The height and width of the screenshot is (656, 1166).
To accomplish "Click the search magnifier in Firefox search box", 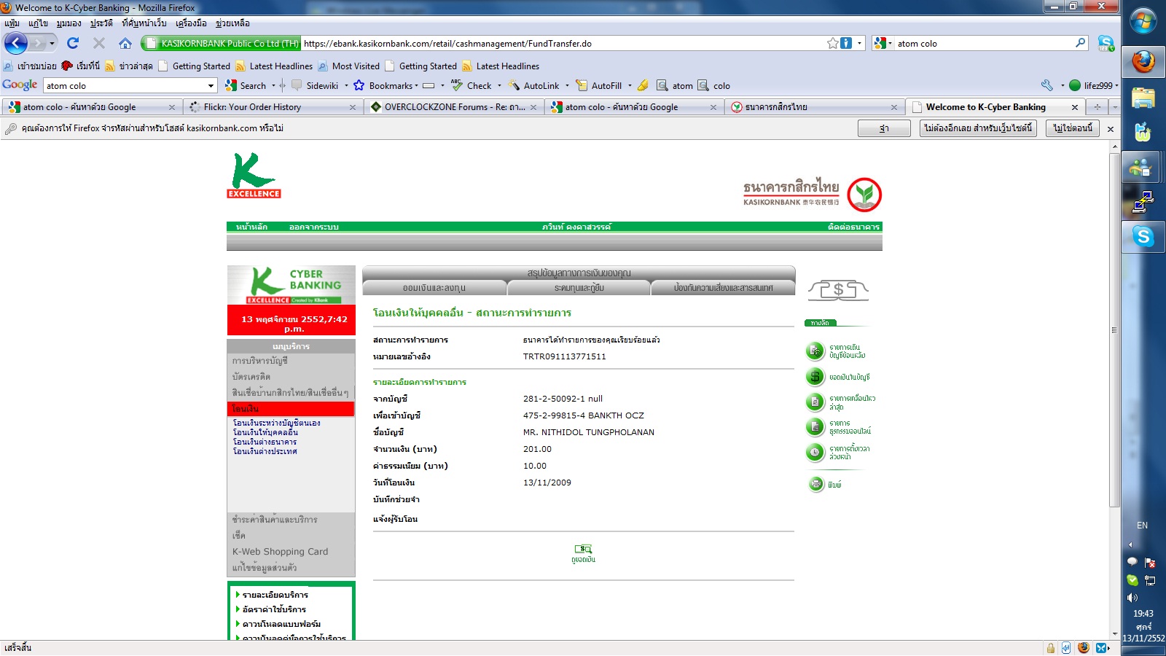I will (1080, 43).
